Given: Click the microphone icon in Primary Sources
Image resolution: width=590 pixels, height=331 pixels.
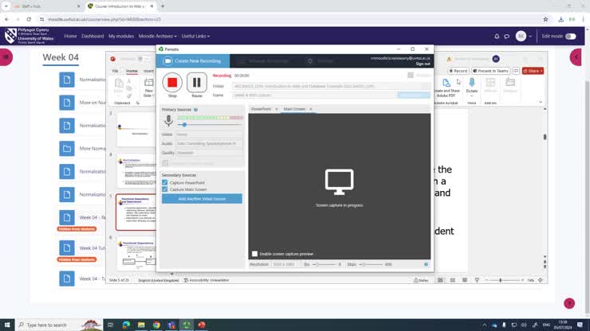Looking at the screenshot, I should pyautogui.click(x=168, y=121).
